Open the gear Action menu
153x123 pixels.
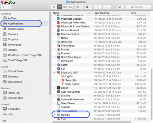point(88,7)
